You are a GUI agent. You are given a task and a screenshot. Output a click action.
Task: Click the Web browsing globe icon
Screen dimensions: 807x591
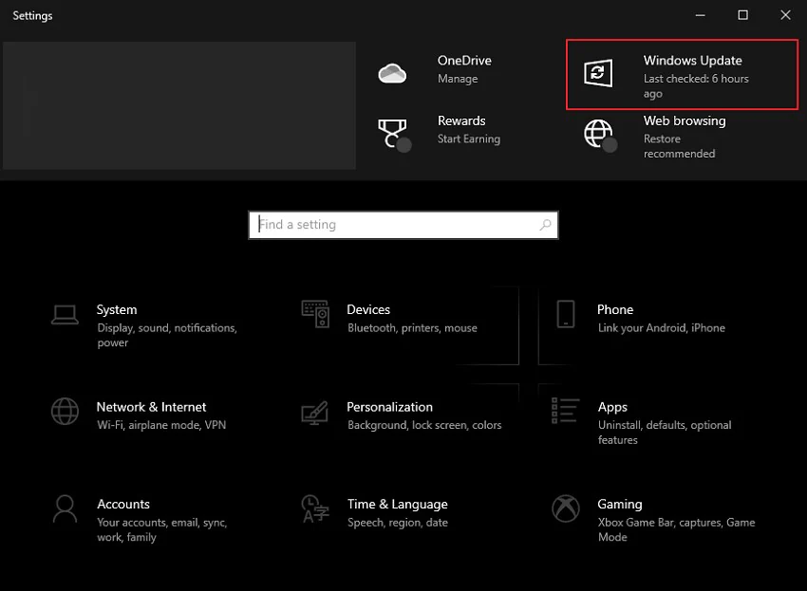click(x=598, y=134)
